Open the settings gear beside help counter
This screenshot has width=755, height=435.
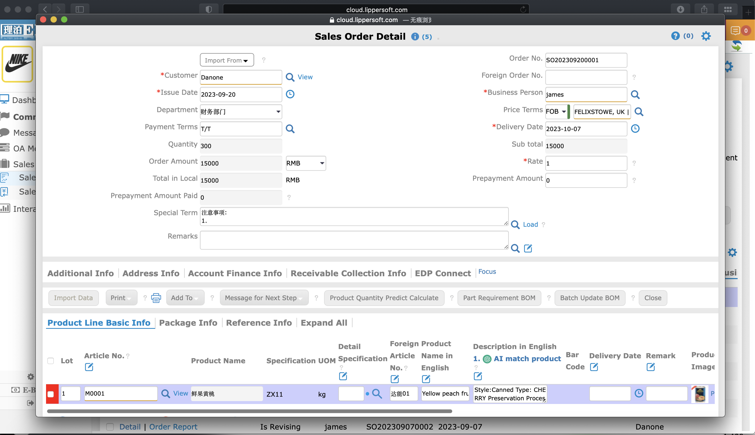tap(706, 36)
